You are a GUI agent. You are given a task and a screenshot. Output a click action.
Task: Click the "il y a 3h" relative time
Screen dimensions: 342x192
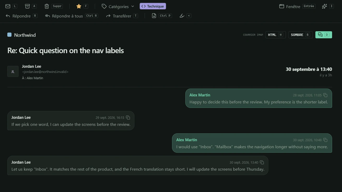tap(326, 75)
